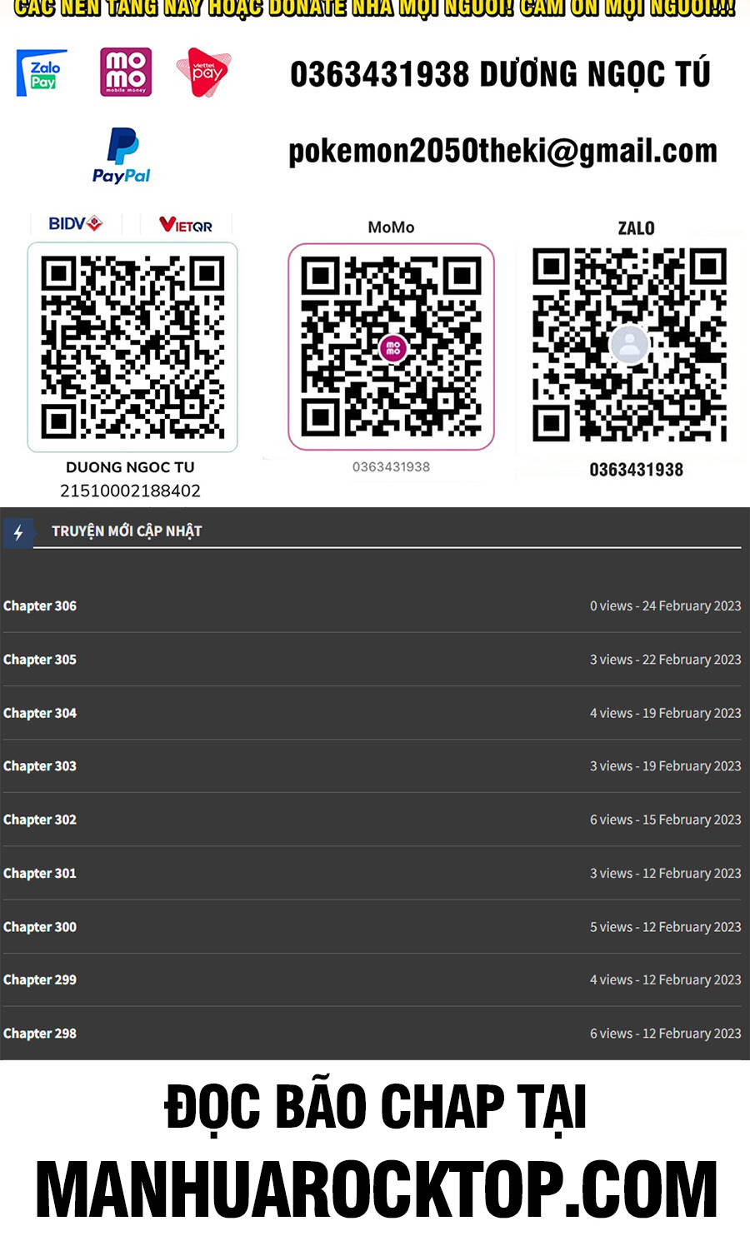Click the ZaloPay logo icon
This screenshot has width=750, height=1236.
click(x=42, y=73)
